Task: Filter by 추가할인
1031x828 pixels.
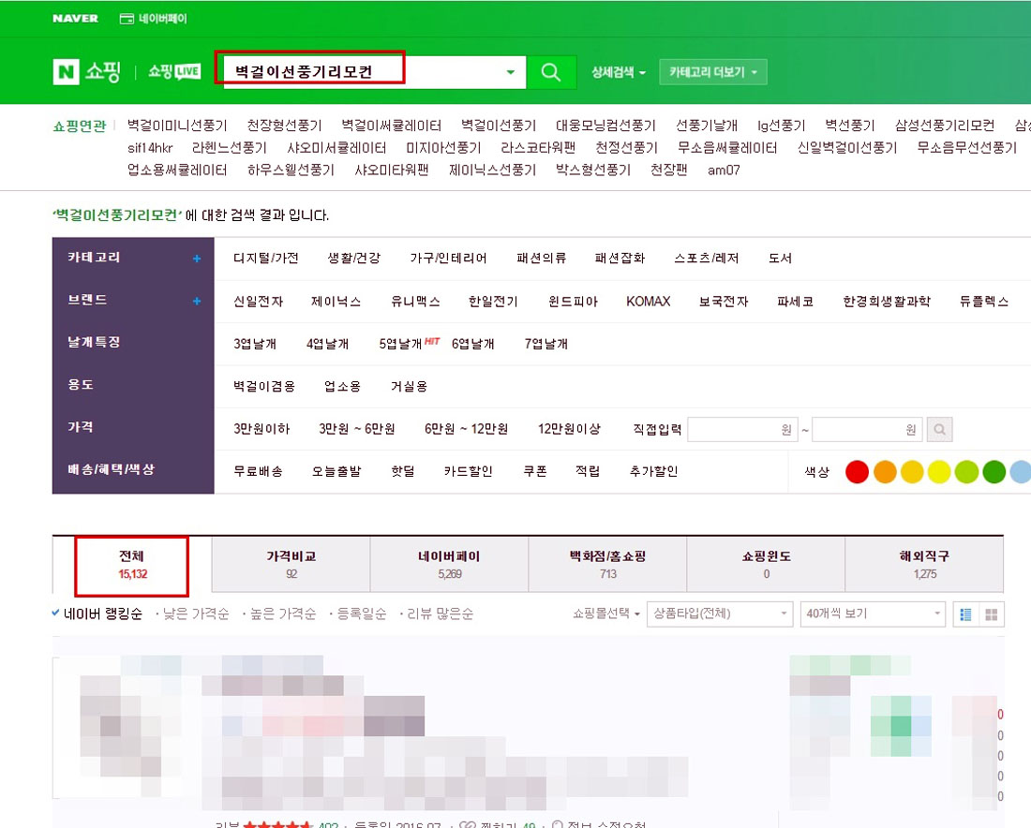Action: pyautogui.click(x=653, y=471)
